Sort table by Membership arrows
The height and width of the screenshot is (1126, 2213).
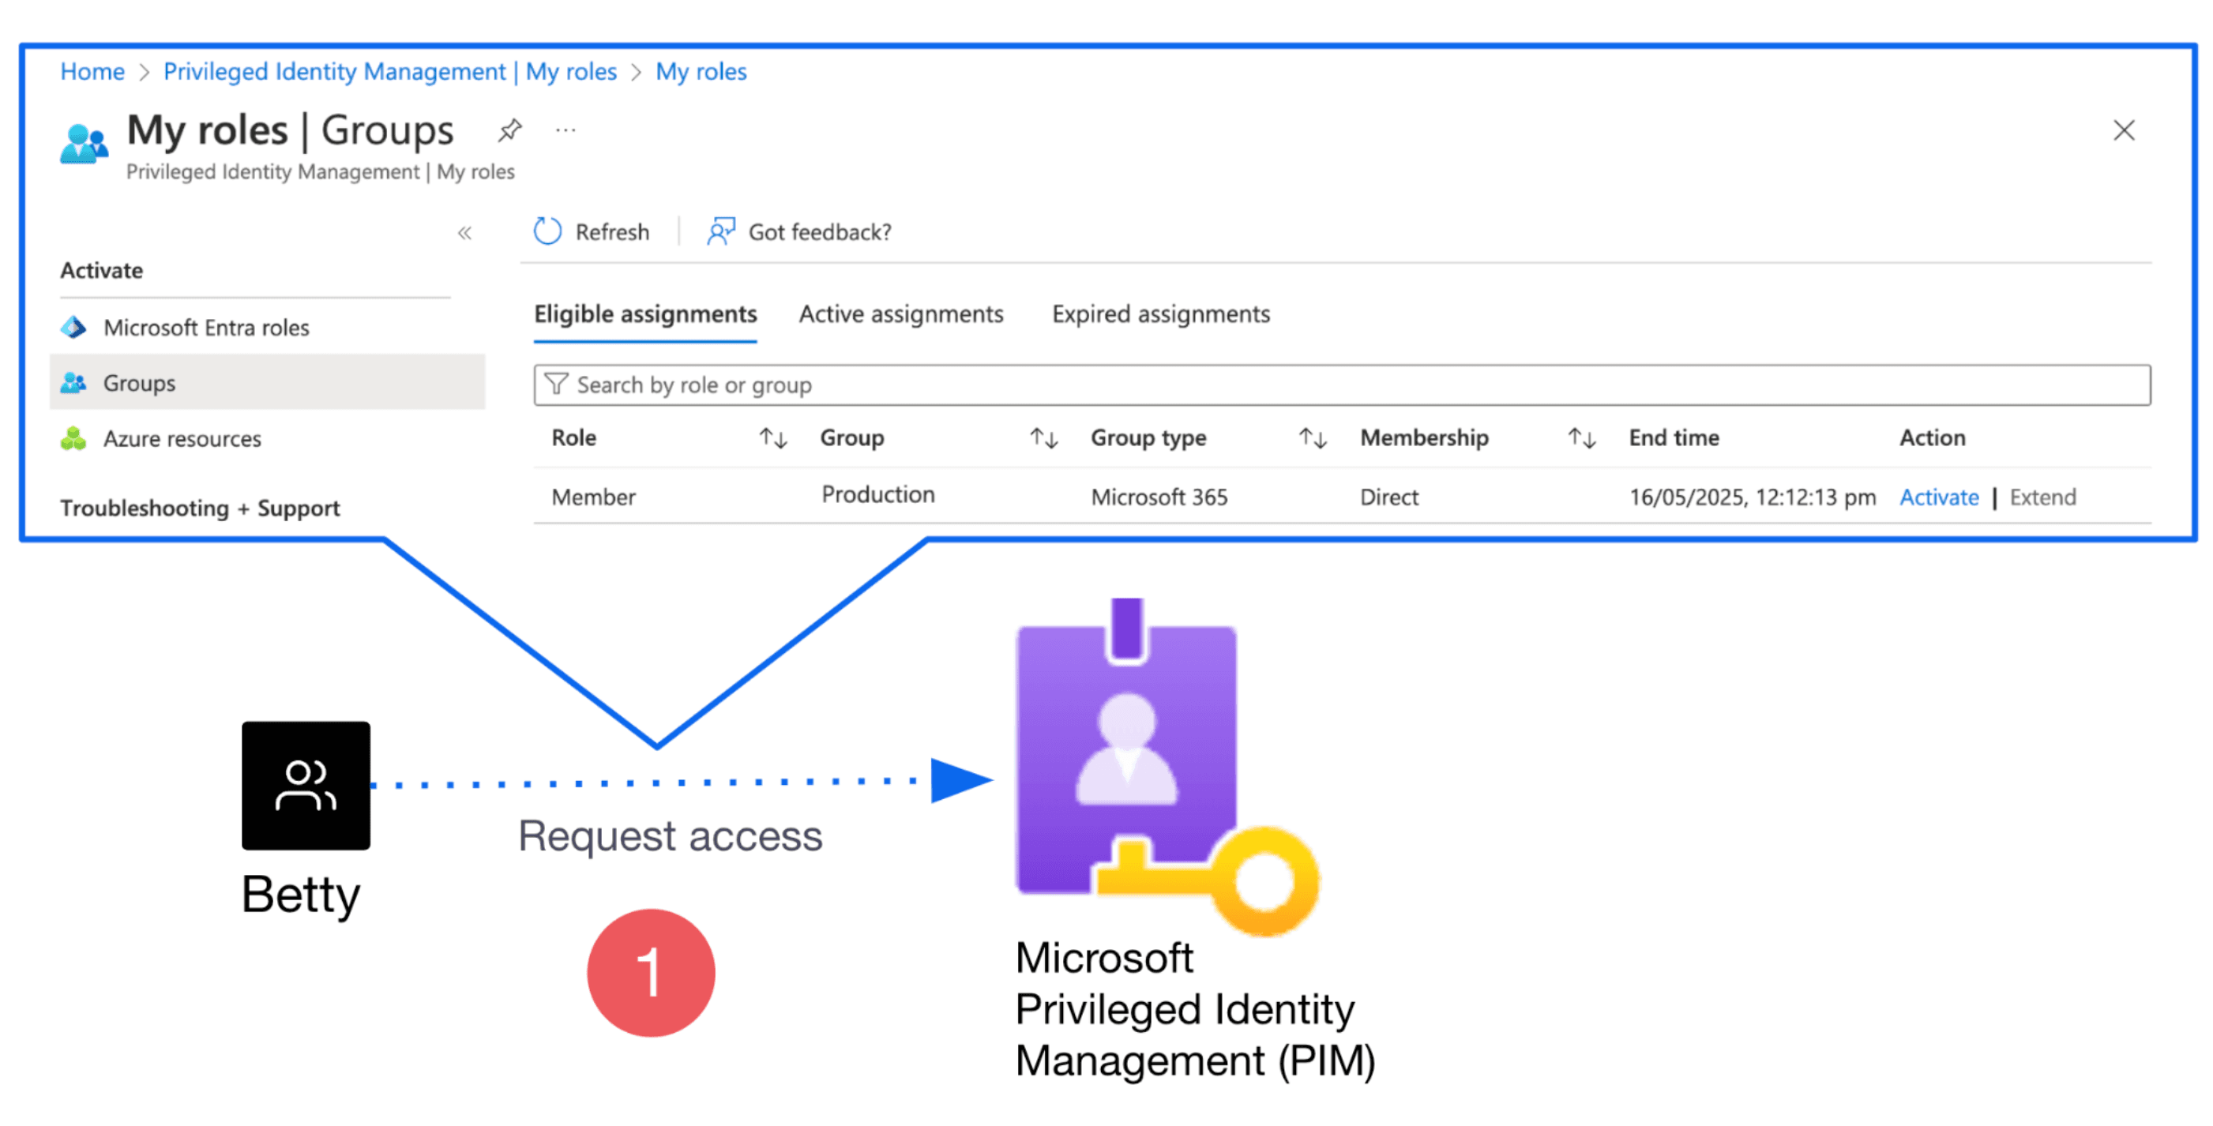1582,438
